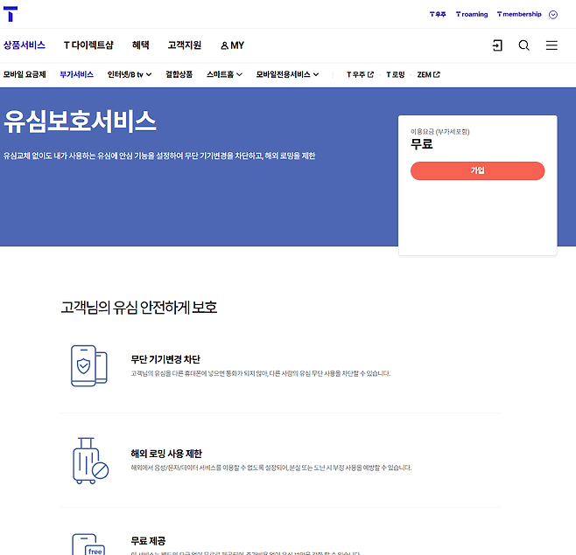The width and height of the screenshot is (576, 555).
Task: Select the T 다이렉트샵 main menu
Action: tap(88, 45)
